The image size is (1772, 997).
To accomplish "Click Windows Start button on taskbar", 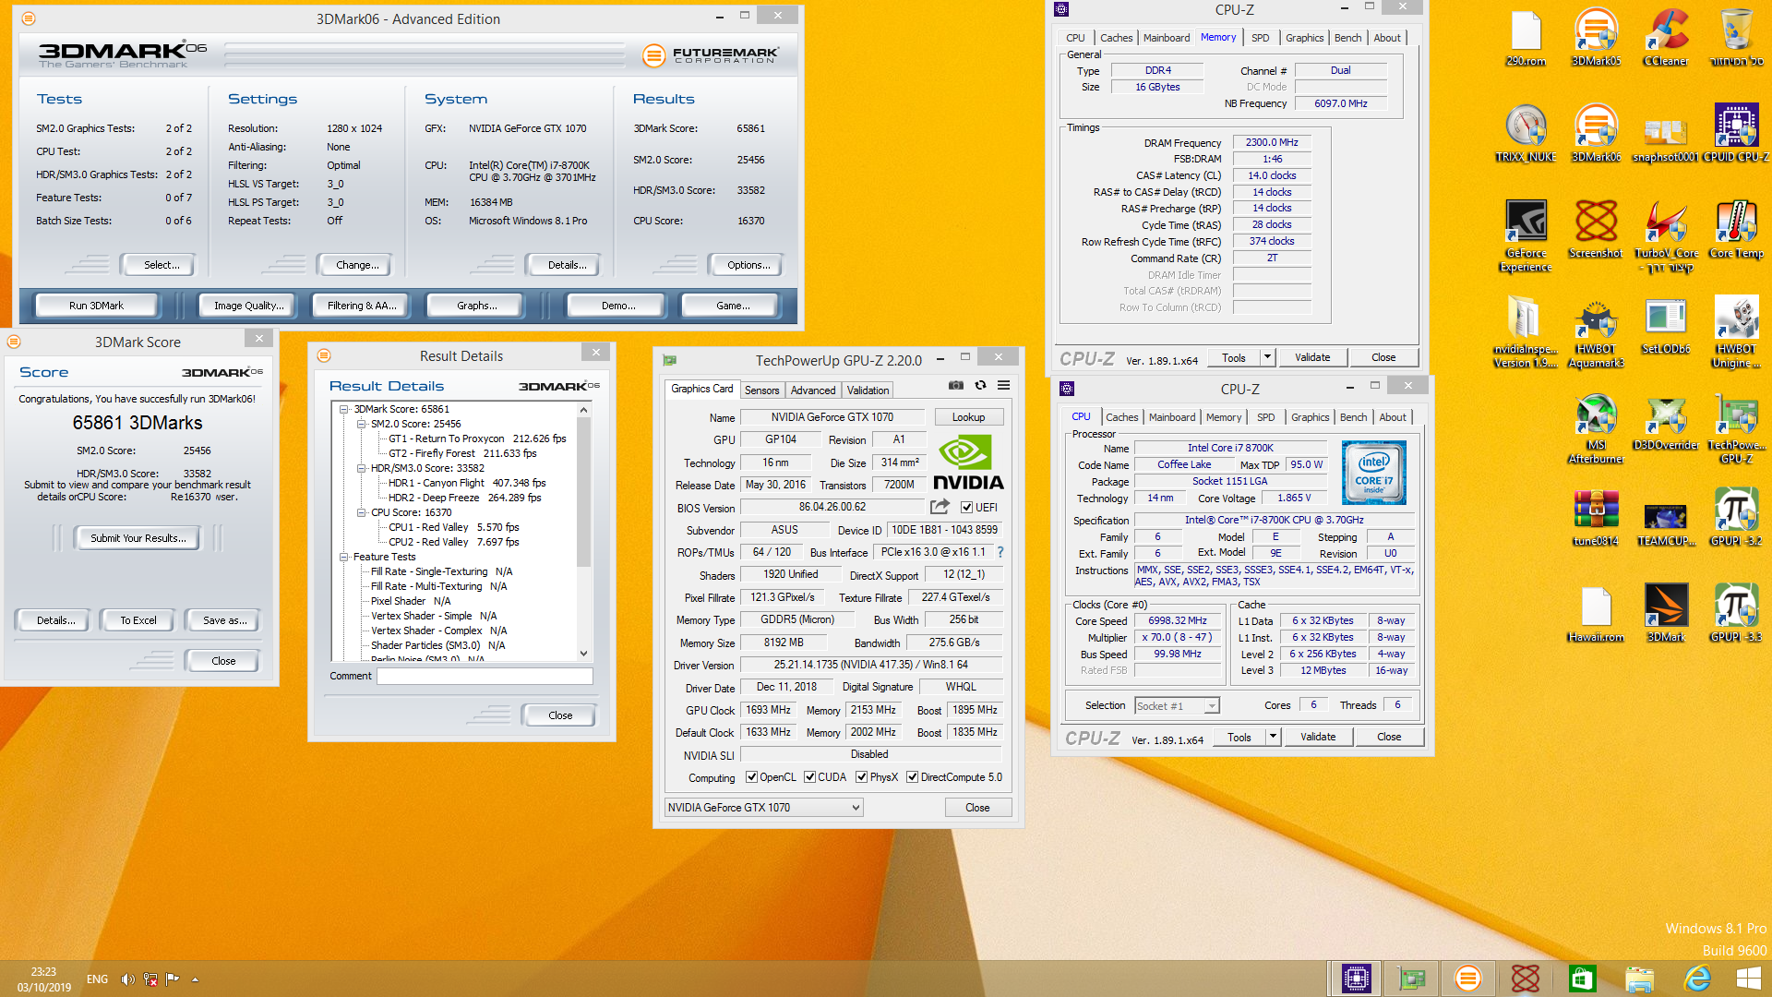I will tap(1748, 979).
